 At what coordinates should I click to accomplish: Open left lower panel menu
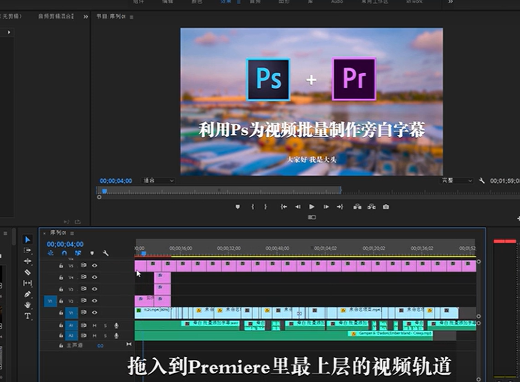point(5,233)
